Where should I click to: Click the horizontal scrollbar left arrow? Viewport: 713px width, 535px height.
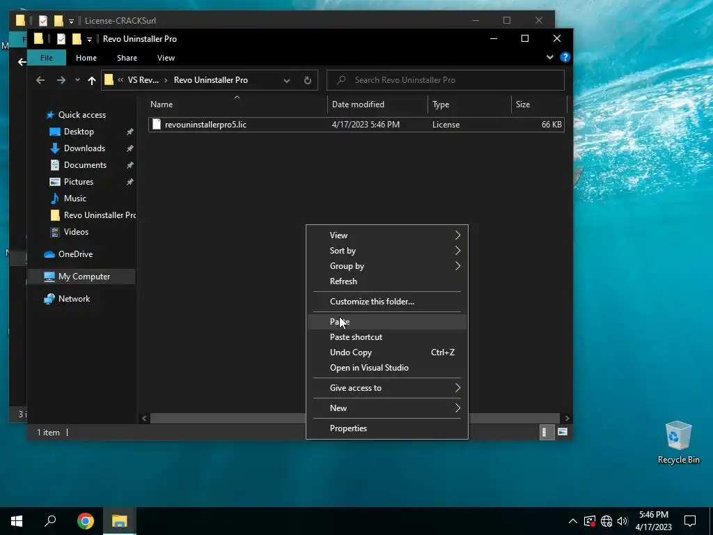click(x=144, y=418)
